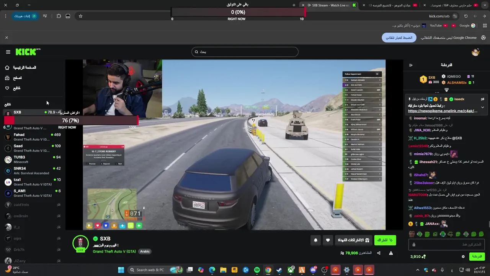Click the channel points 3,910 balance

point(418,256)
